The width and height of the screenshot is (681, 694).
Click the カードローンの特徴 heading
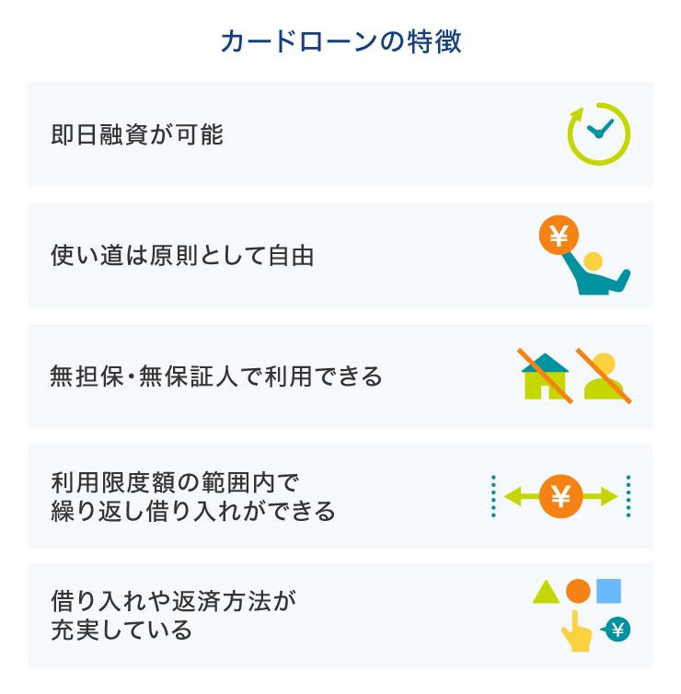click(340, 42)
